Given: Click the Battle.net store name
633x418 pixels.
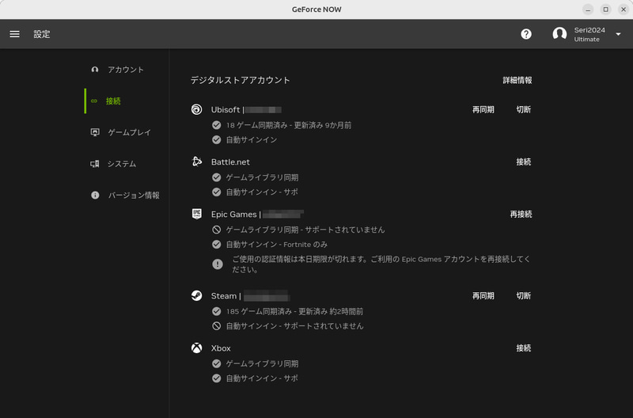Looking at the screenshot, I should (230, 162).
